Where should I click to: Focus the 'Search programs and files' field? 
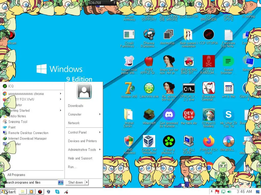click(x=30, y=182)
